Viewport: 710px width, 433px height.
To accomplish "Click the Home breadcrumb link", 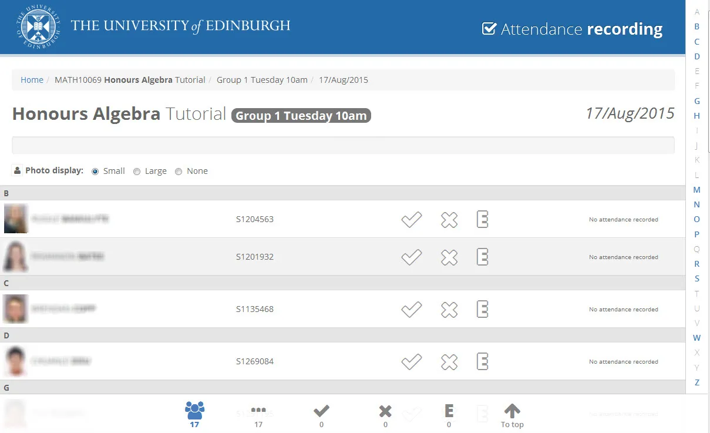I will tap(32, 79).
